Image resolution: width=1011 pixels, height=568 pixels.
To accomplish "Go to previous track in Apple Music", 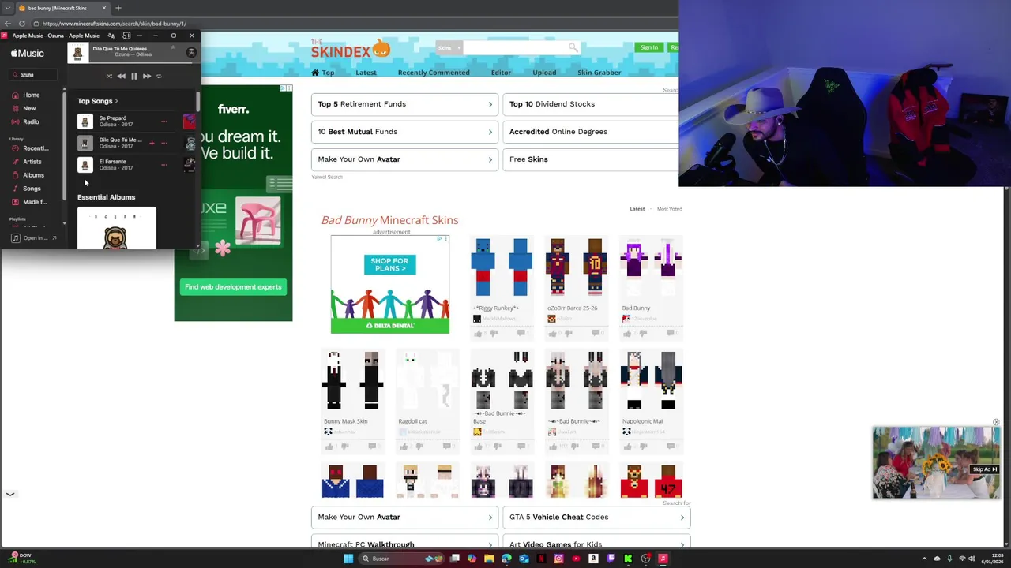I will coord(121,77).
